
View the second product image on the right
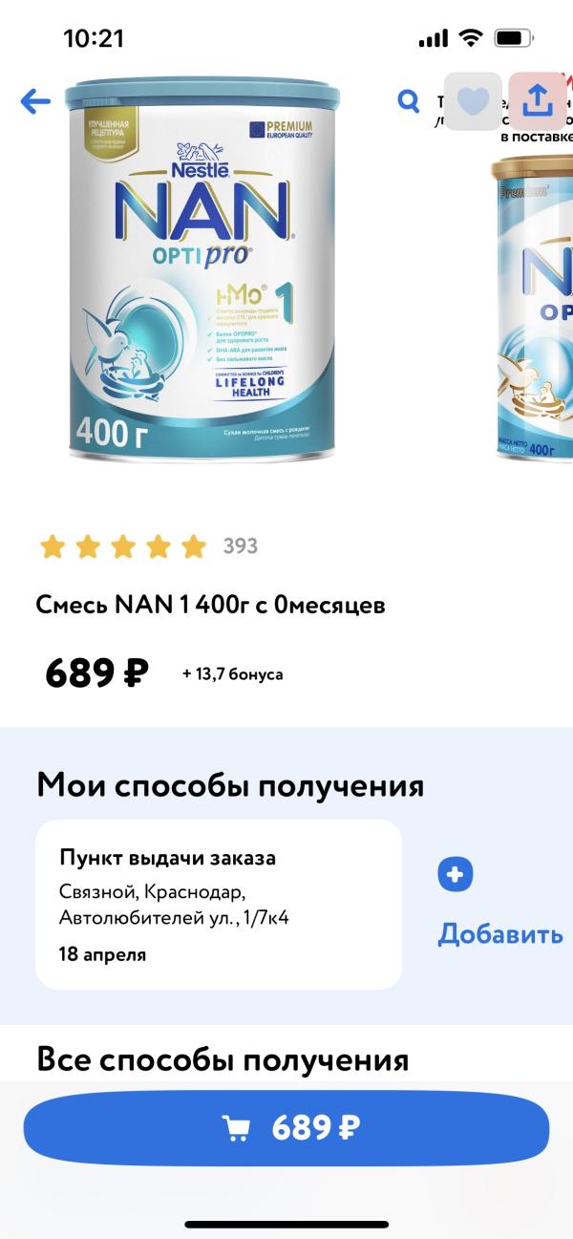pos(532,306)
